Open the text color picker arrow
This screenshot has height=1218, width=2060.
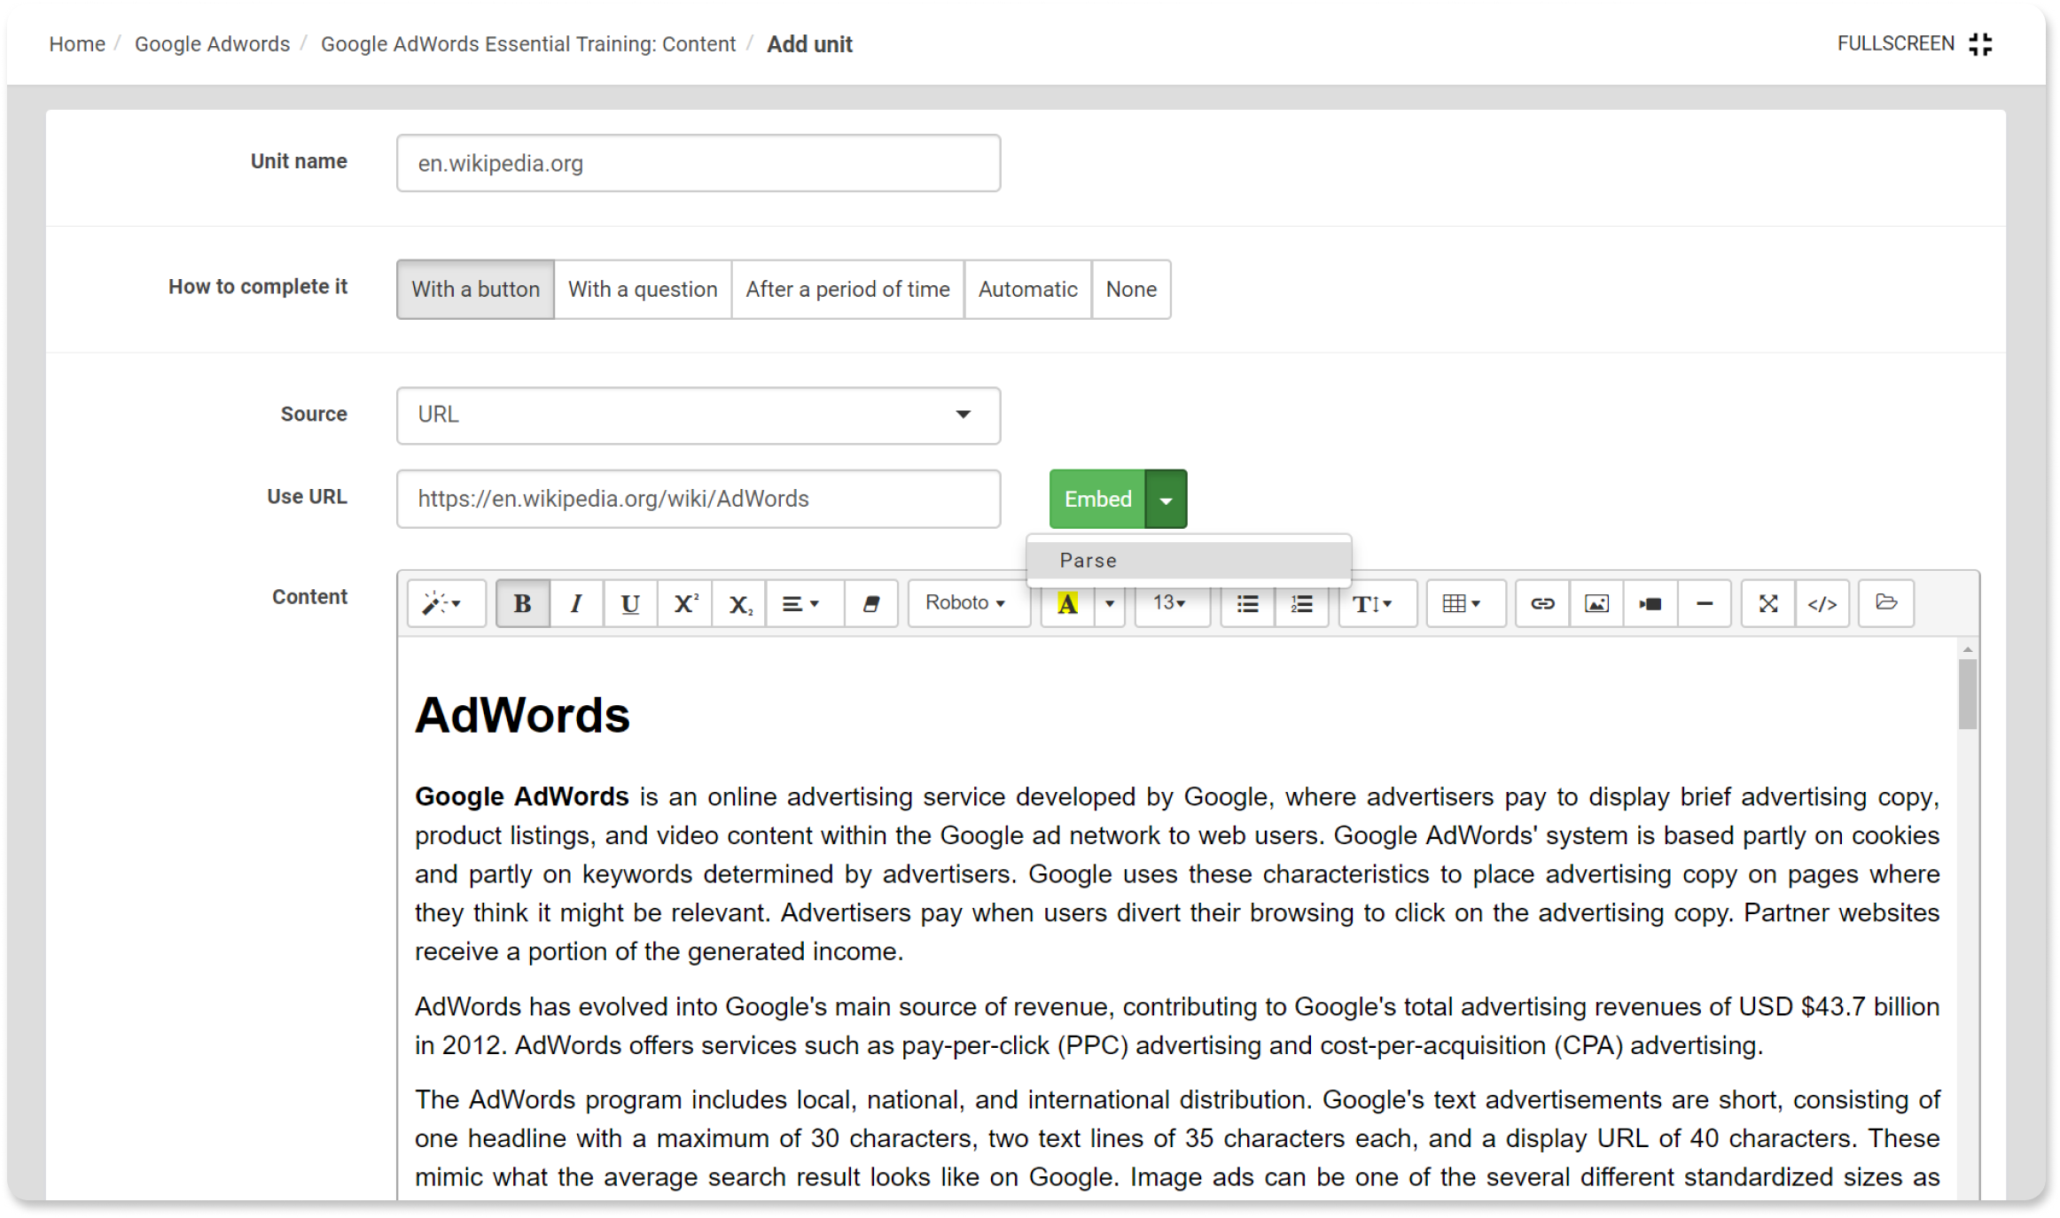[1109, 603]
